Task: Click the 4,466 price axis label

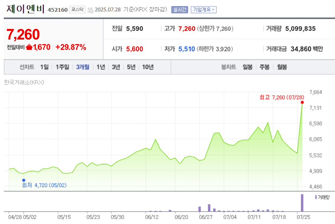Action: coord(316,187)
